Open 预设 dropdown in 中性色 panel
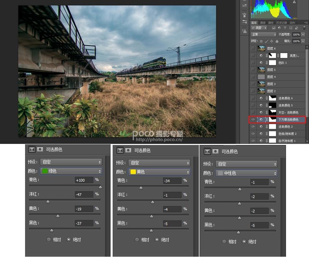 246,164
